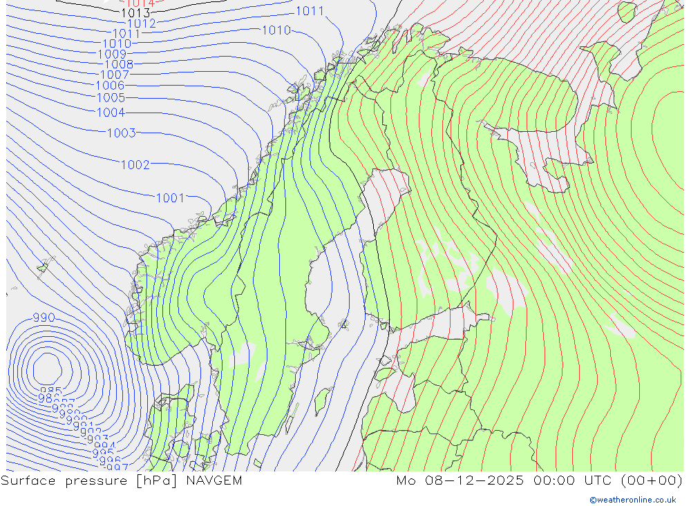Image resolution: width=691 pixels, height=506 pixels.
Task: Click the 1002 isobar label
Action: [135, 165]
